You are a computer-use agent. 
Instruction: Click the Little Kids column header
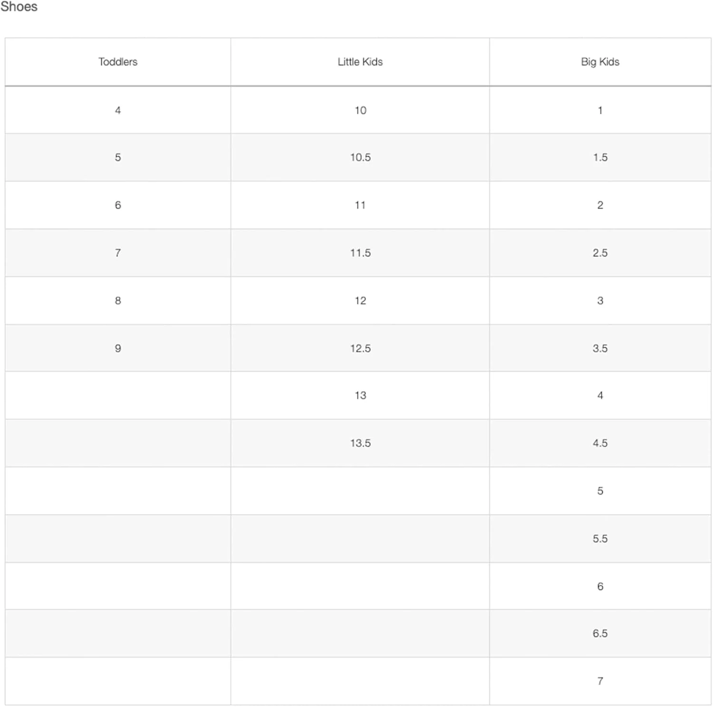(360, 62)
